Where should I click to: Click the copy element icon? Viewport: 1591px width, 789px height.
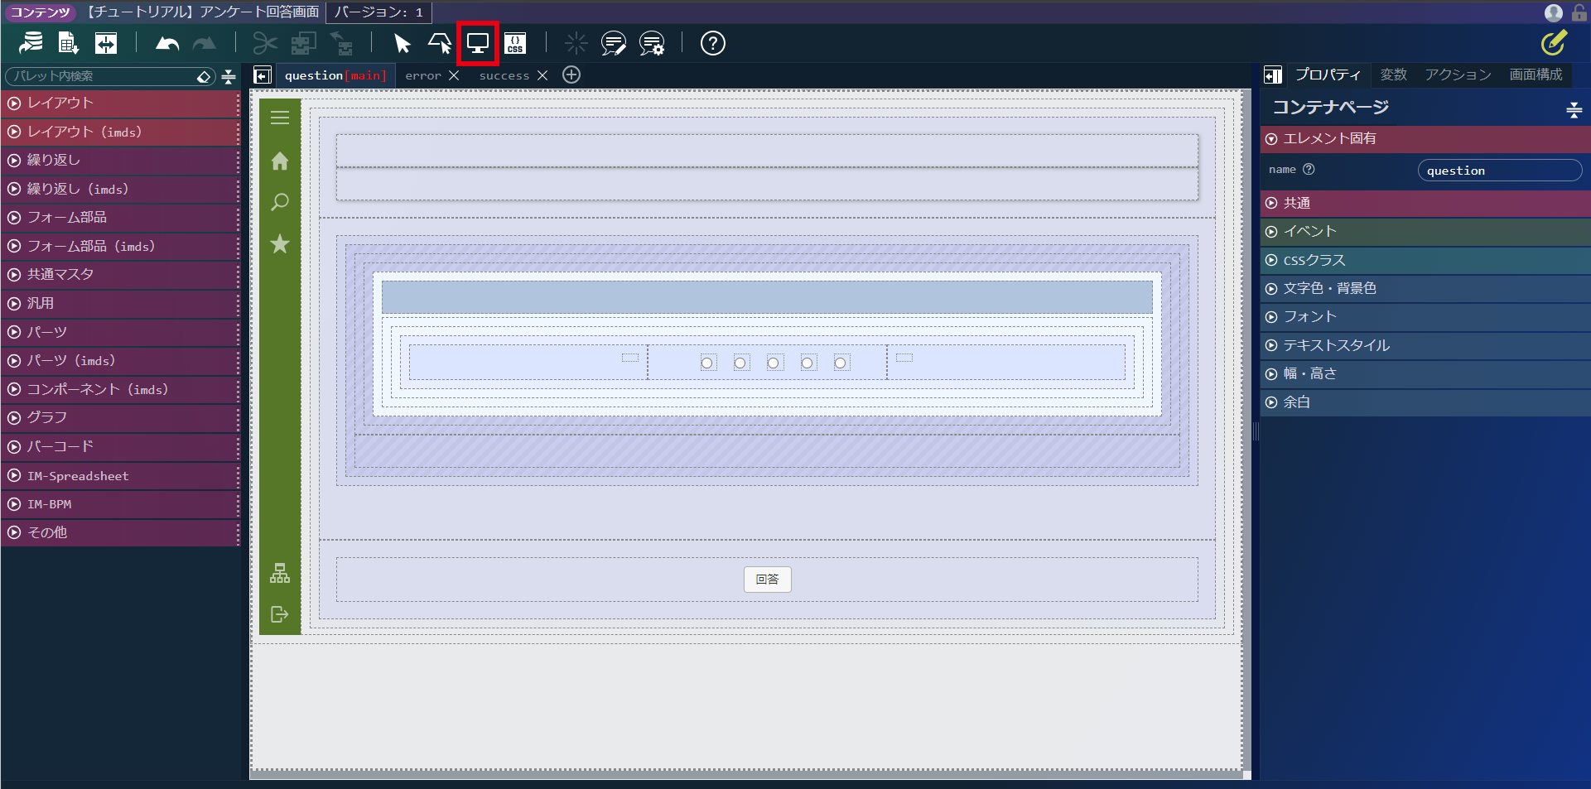point(303,43)
